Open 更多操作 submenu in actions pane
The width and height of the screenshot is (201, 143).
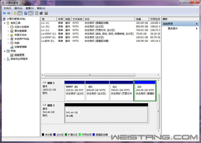tap(180, 28)
